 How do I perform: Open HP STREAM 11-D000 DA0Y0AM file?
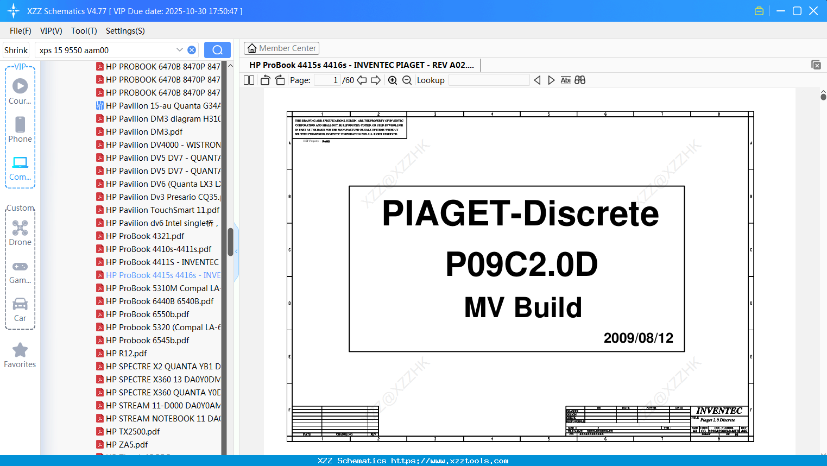tap(159, 406)
